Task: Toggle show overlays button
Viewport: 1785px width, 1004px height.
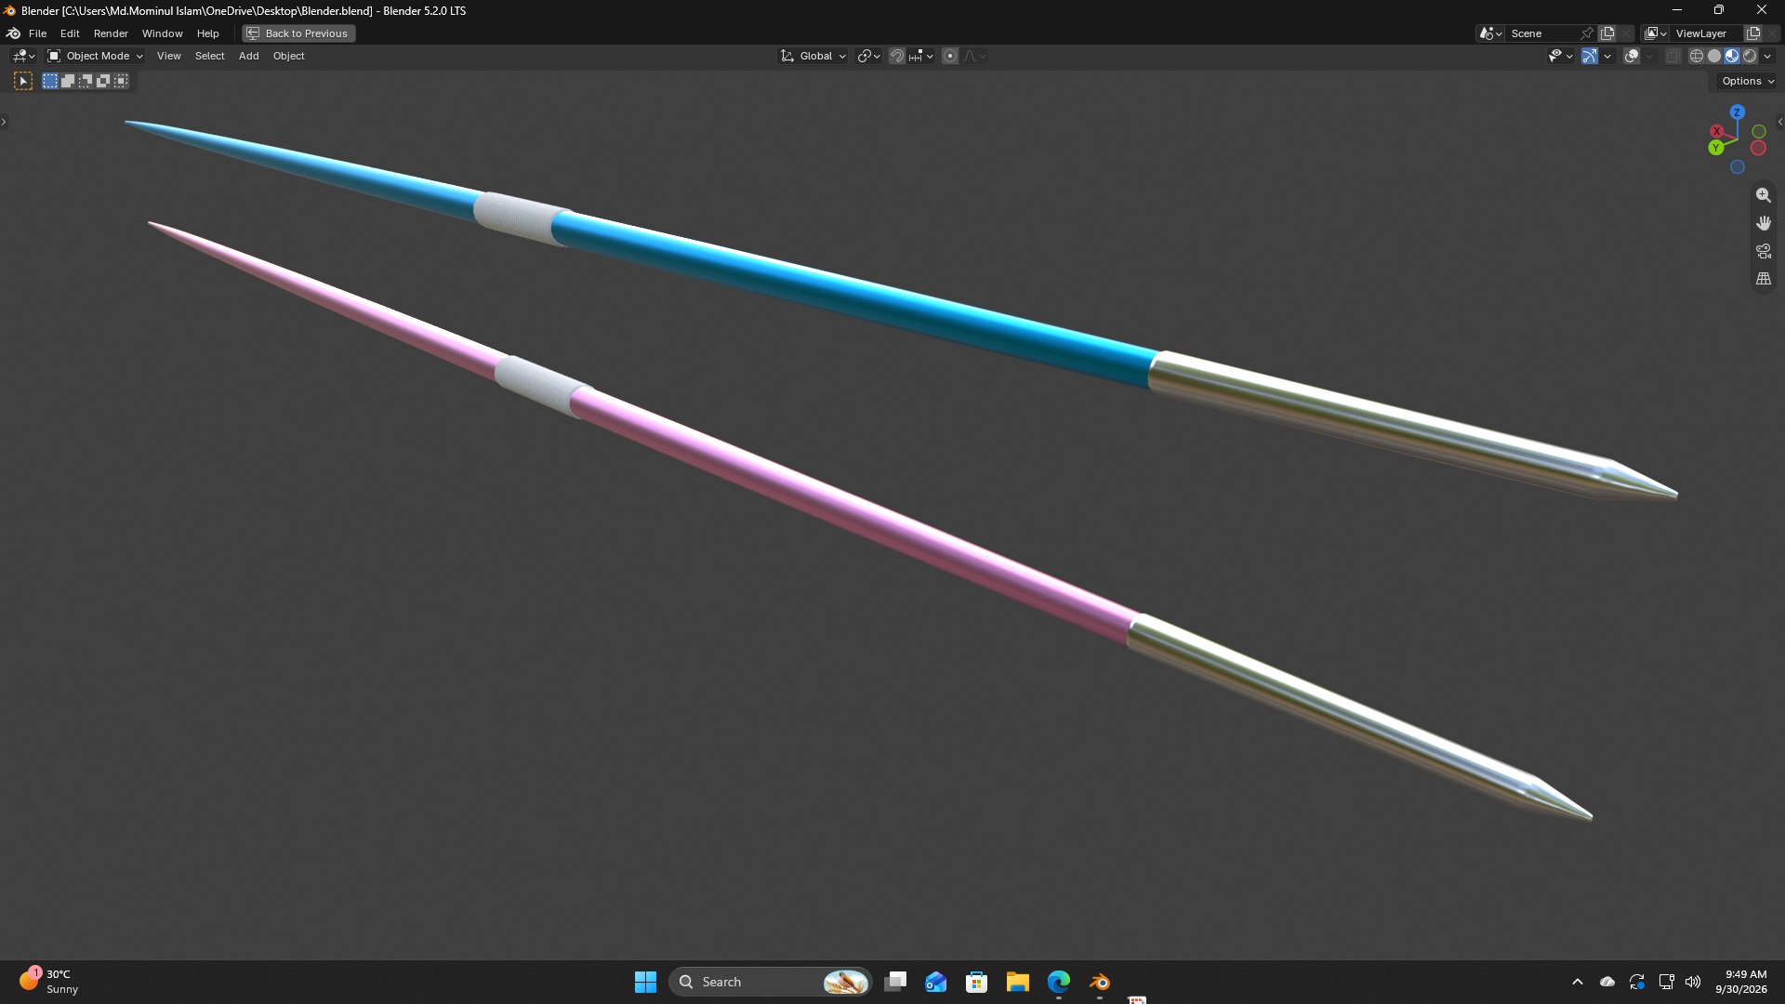Action: pos(1632,56)
